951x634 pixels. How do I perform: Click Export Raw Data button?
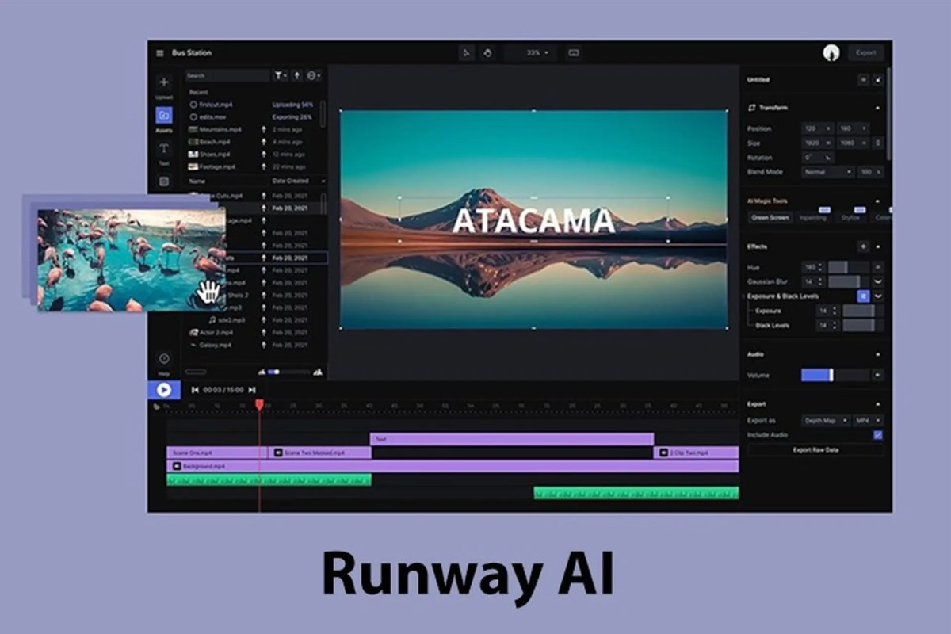point(815,450)
